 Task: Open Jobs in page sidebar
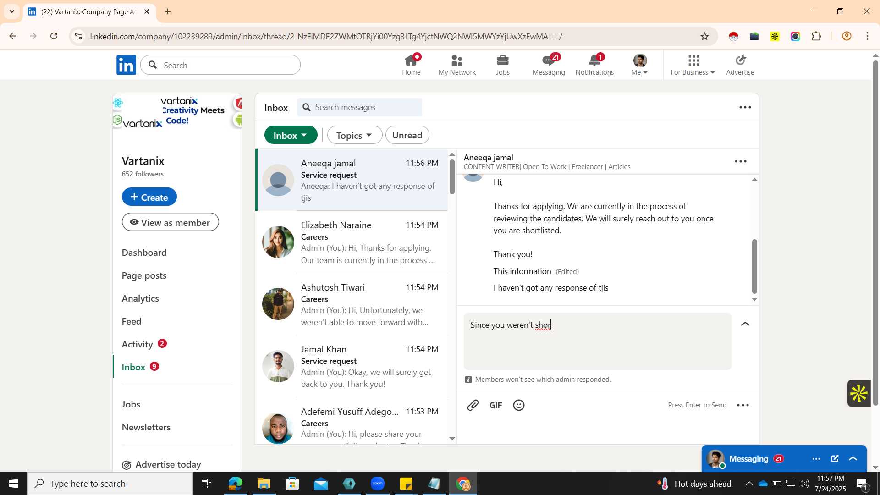pyautogui.click(x=131, y=404)
